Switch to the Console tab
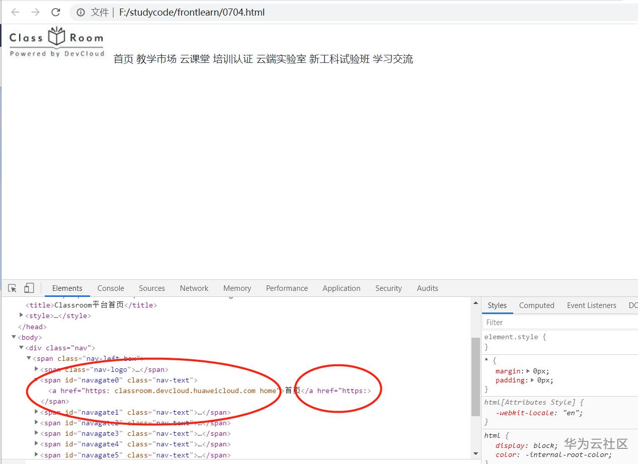This screenshot has height=464, width=638. (x=111, y=288)
